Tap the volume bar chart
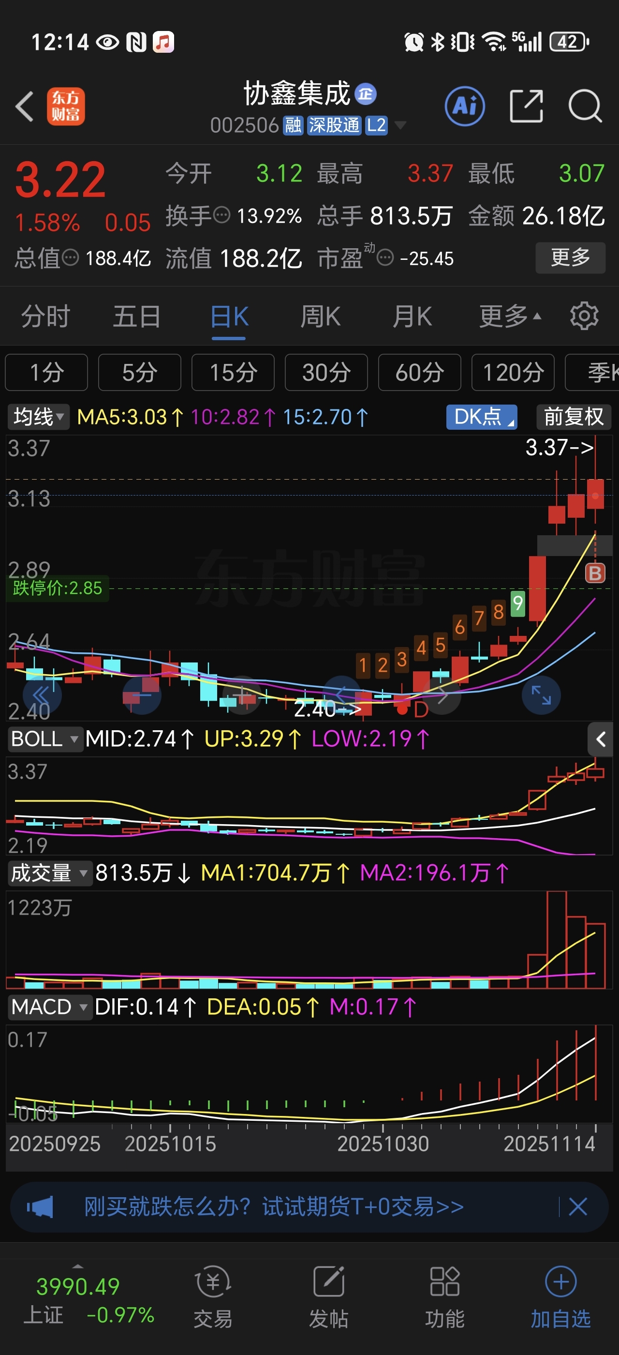Viewport: 619px width, 1355px height. [309, 939]
